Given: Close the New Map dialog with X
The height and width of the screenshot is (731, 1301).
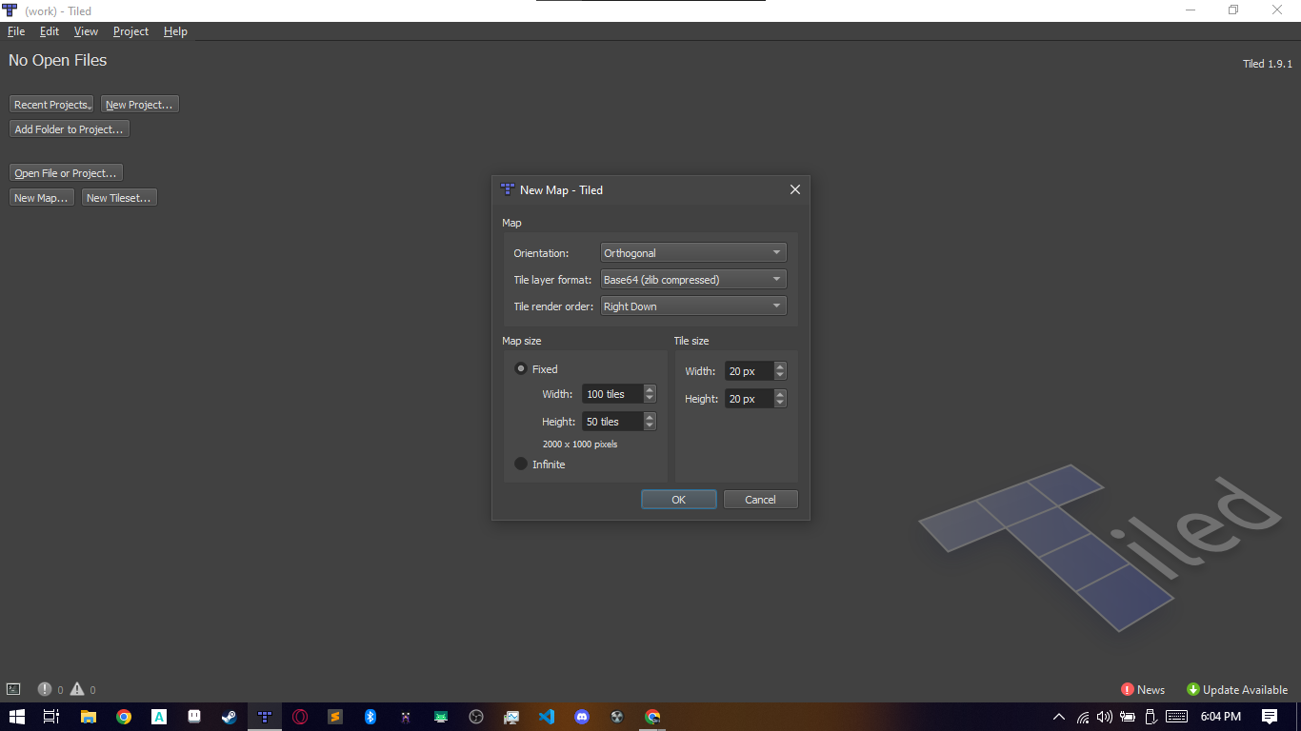Looking at the screenshot, I should 795,189.
